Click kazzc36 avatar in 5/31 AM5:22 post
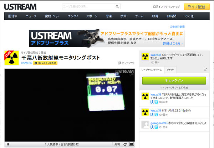 pyautogui.click(x=145, y=112)
